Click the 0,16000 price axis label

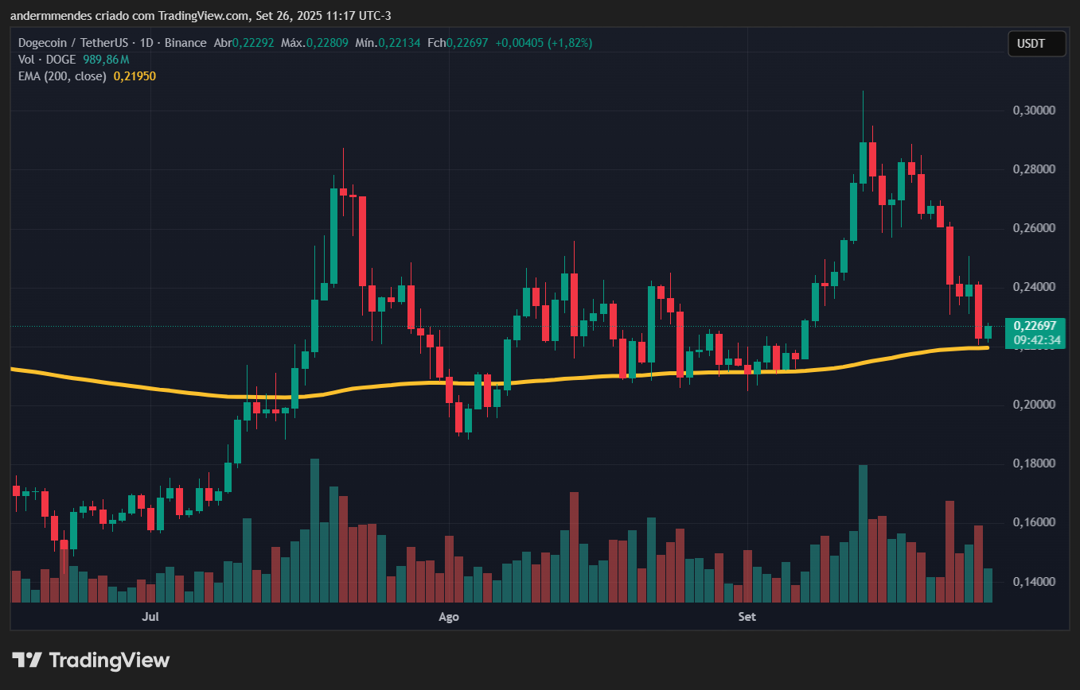pos(1033,522)
